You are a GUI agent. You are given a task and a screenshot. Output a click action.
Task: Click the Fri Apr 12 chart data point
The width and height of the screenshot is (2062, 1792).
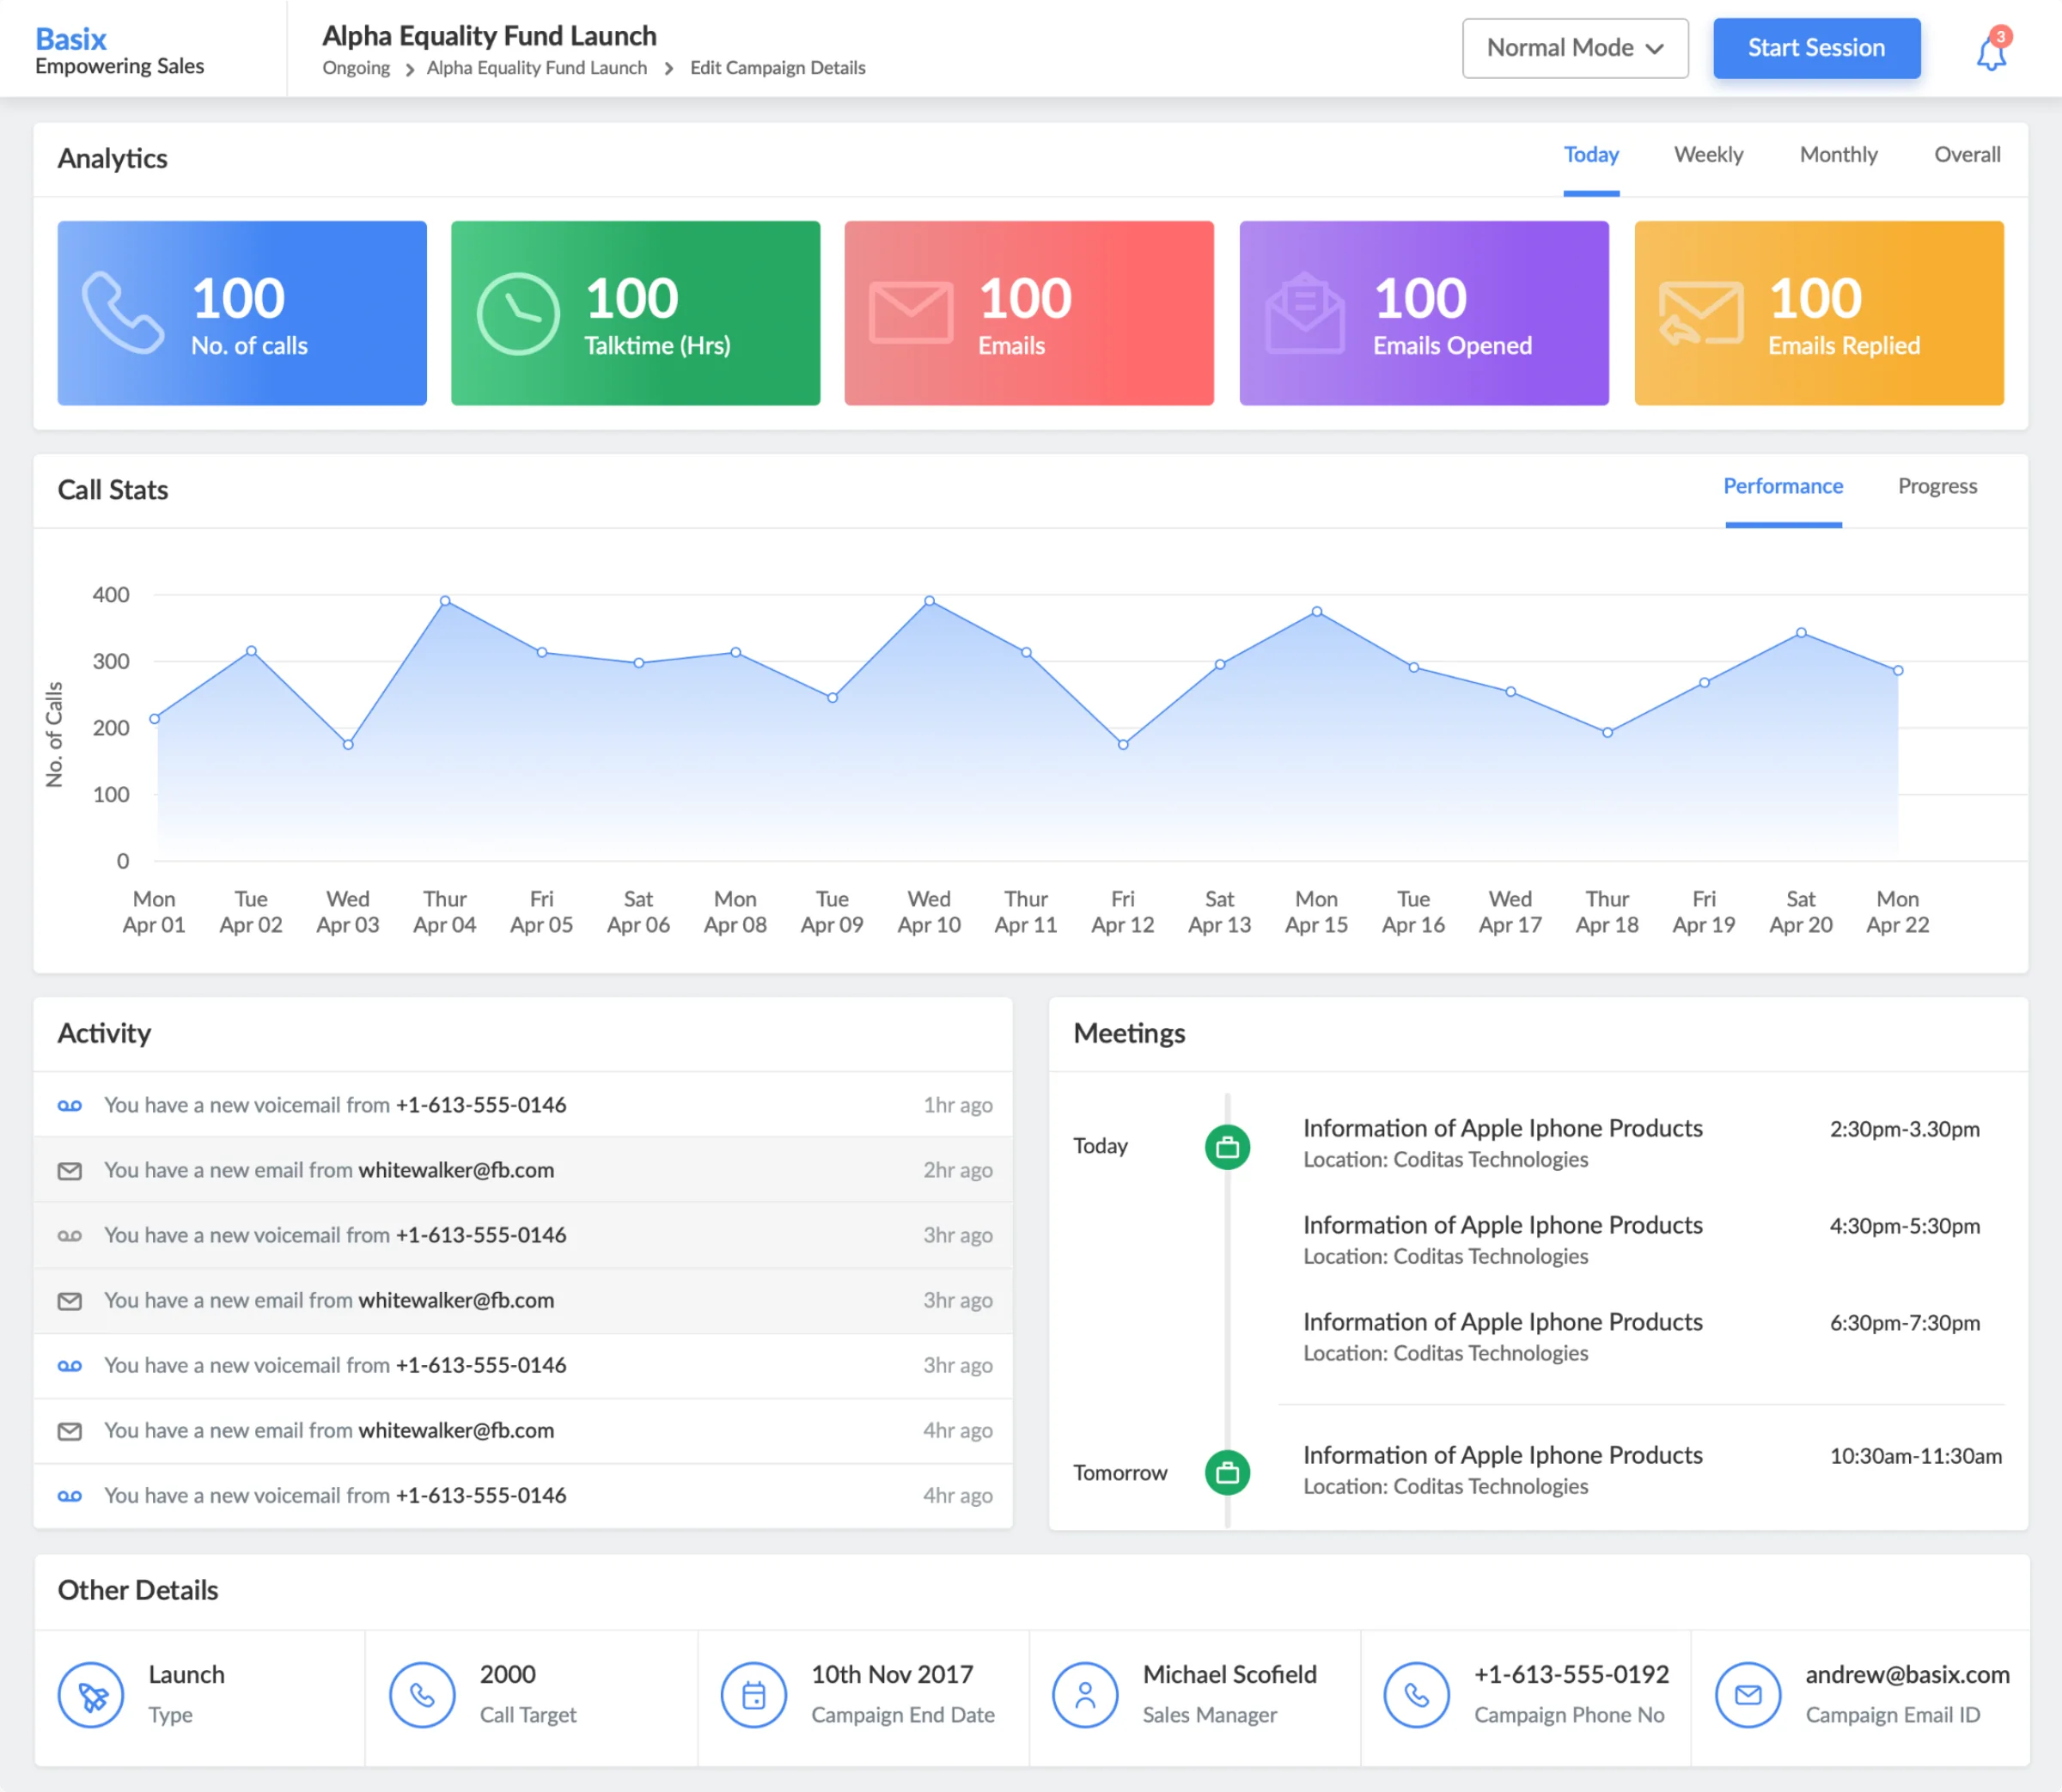click(x=1123, y=744)
